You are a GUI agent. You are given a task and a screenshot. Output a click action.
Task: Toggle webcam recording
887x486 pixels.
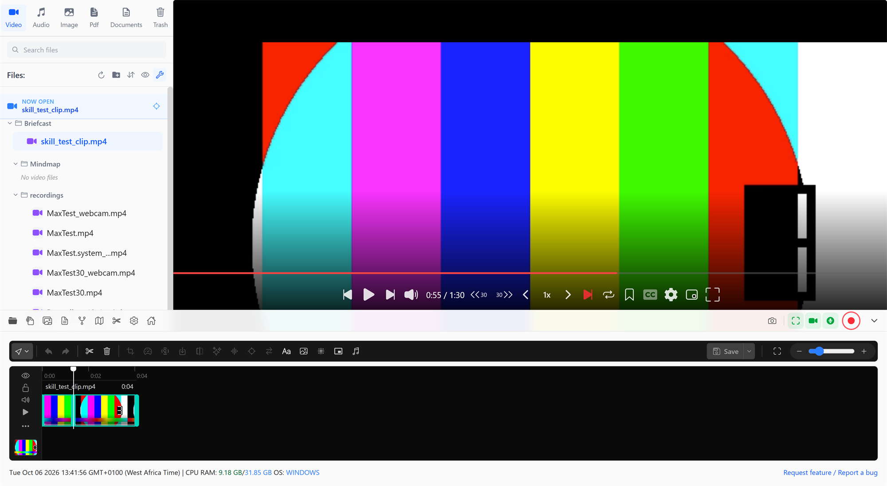coord(813,321)
